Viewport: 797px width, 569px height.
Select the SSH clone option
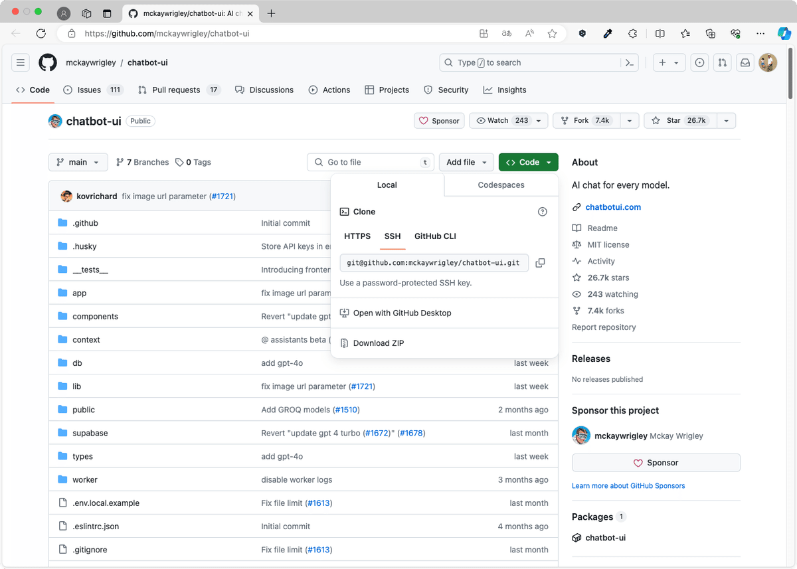tap(393, 236)
